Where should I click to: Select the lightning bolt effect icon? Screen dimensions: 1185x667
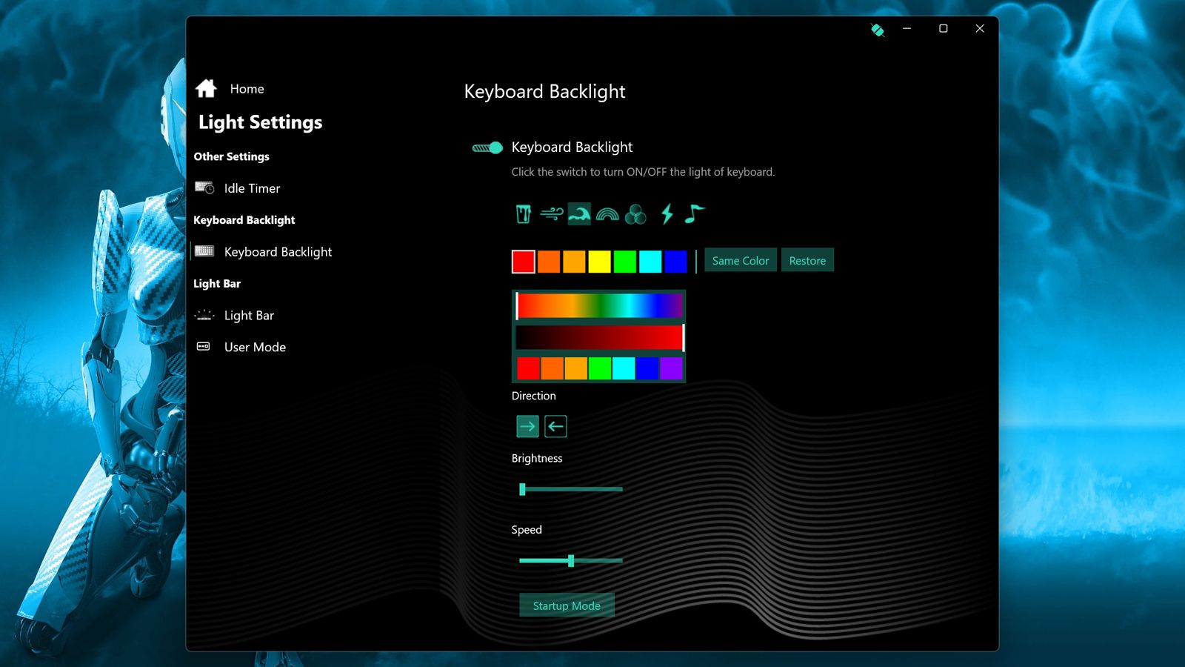tap(667, 214)
